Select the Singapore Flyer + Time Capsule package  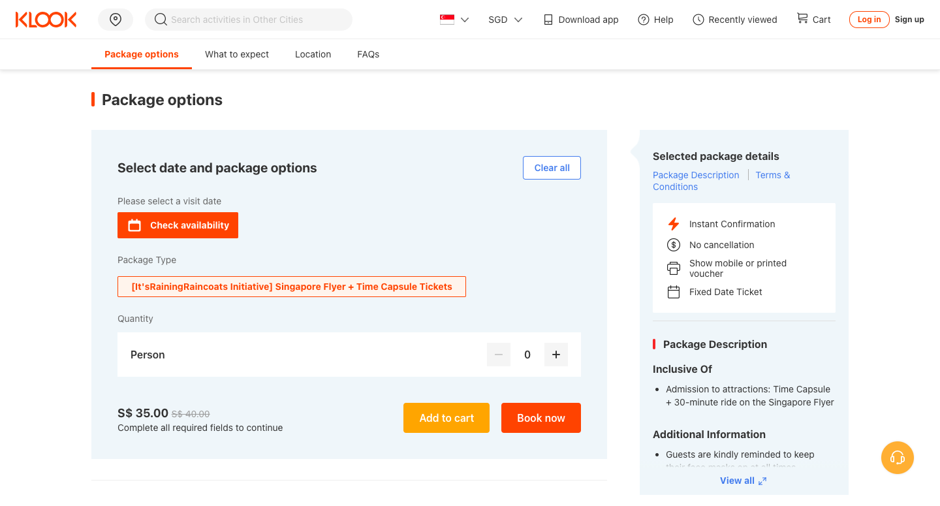pos(292,287)
